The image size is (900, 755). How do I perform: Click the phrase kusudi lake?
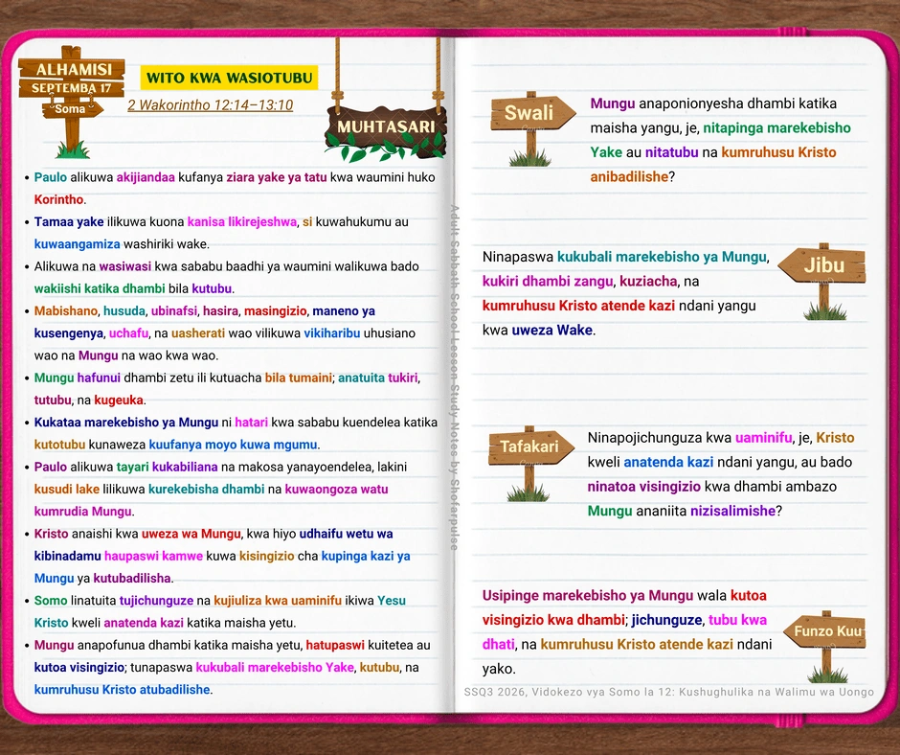[x=67, y=490]
